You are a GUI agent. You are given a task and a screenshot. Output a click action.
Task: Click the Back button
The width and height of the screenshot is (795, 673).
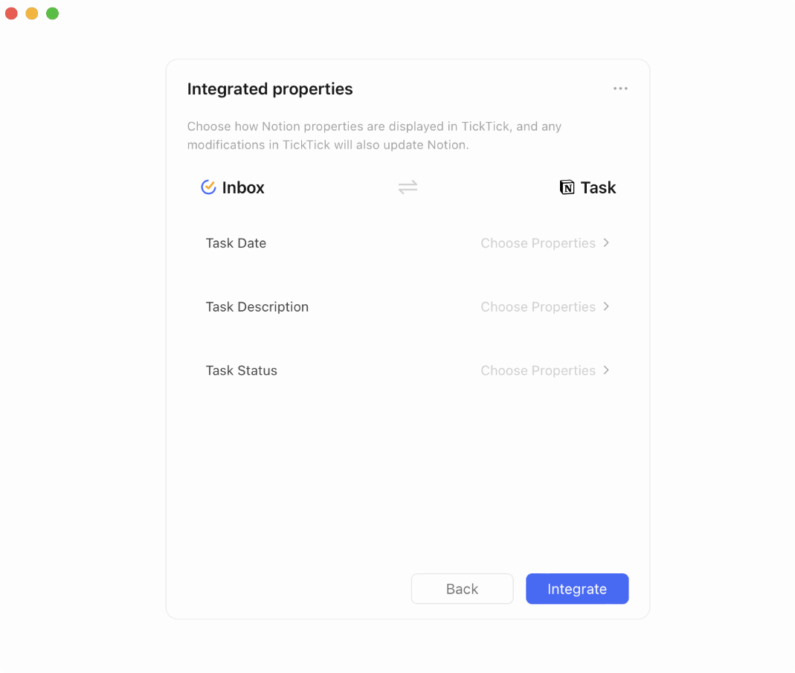462,588
